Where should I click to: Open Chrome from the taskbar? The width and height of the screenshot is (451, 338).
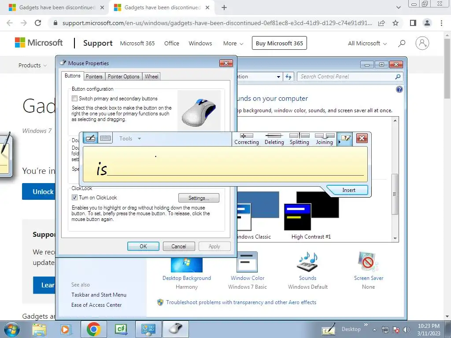[x=93, y=329]
